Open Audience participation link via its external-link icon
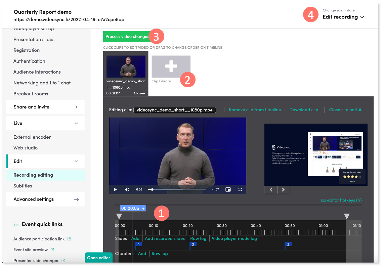Viewport: 383px width, 268px height. tap(70, 238)
